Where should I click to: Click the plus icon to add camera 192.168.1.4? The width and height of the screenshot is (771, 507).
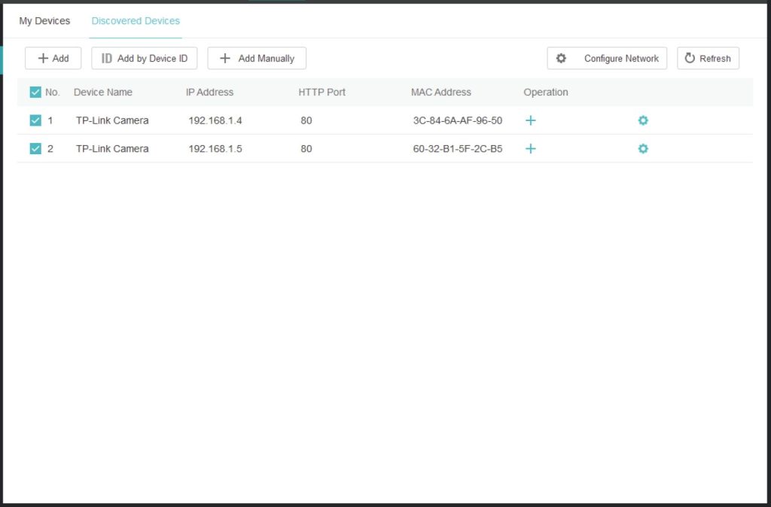(530, 120)
